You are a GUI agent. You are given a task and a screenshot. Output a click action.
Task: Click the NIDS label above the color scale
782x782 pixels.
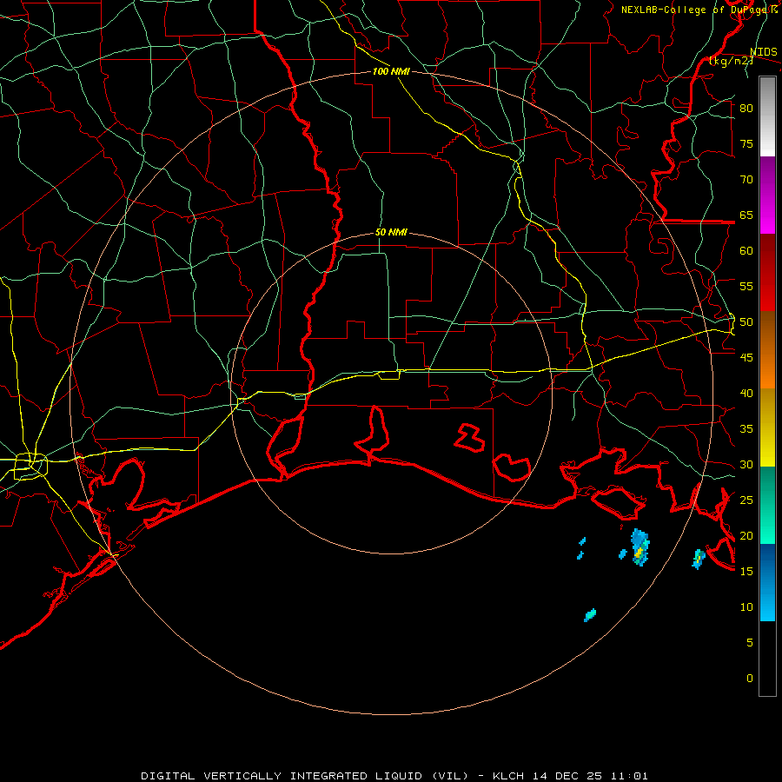pyautogui.click(x=764, y=52)
